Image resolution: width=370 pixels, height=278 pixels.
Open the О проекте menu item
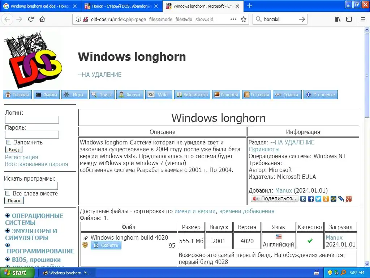pos(321,94)
